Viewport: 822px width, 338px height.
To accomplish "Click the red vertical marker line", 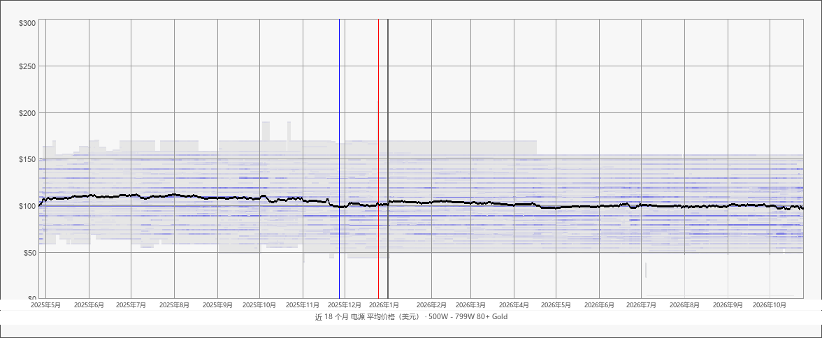I will pyautogui.click(x=379, y=159).
